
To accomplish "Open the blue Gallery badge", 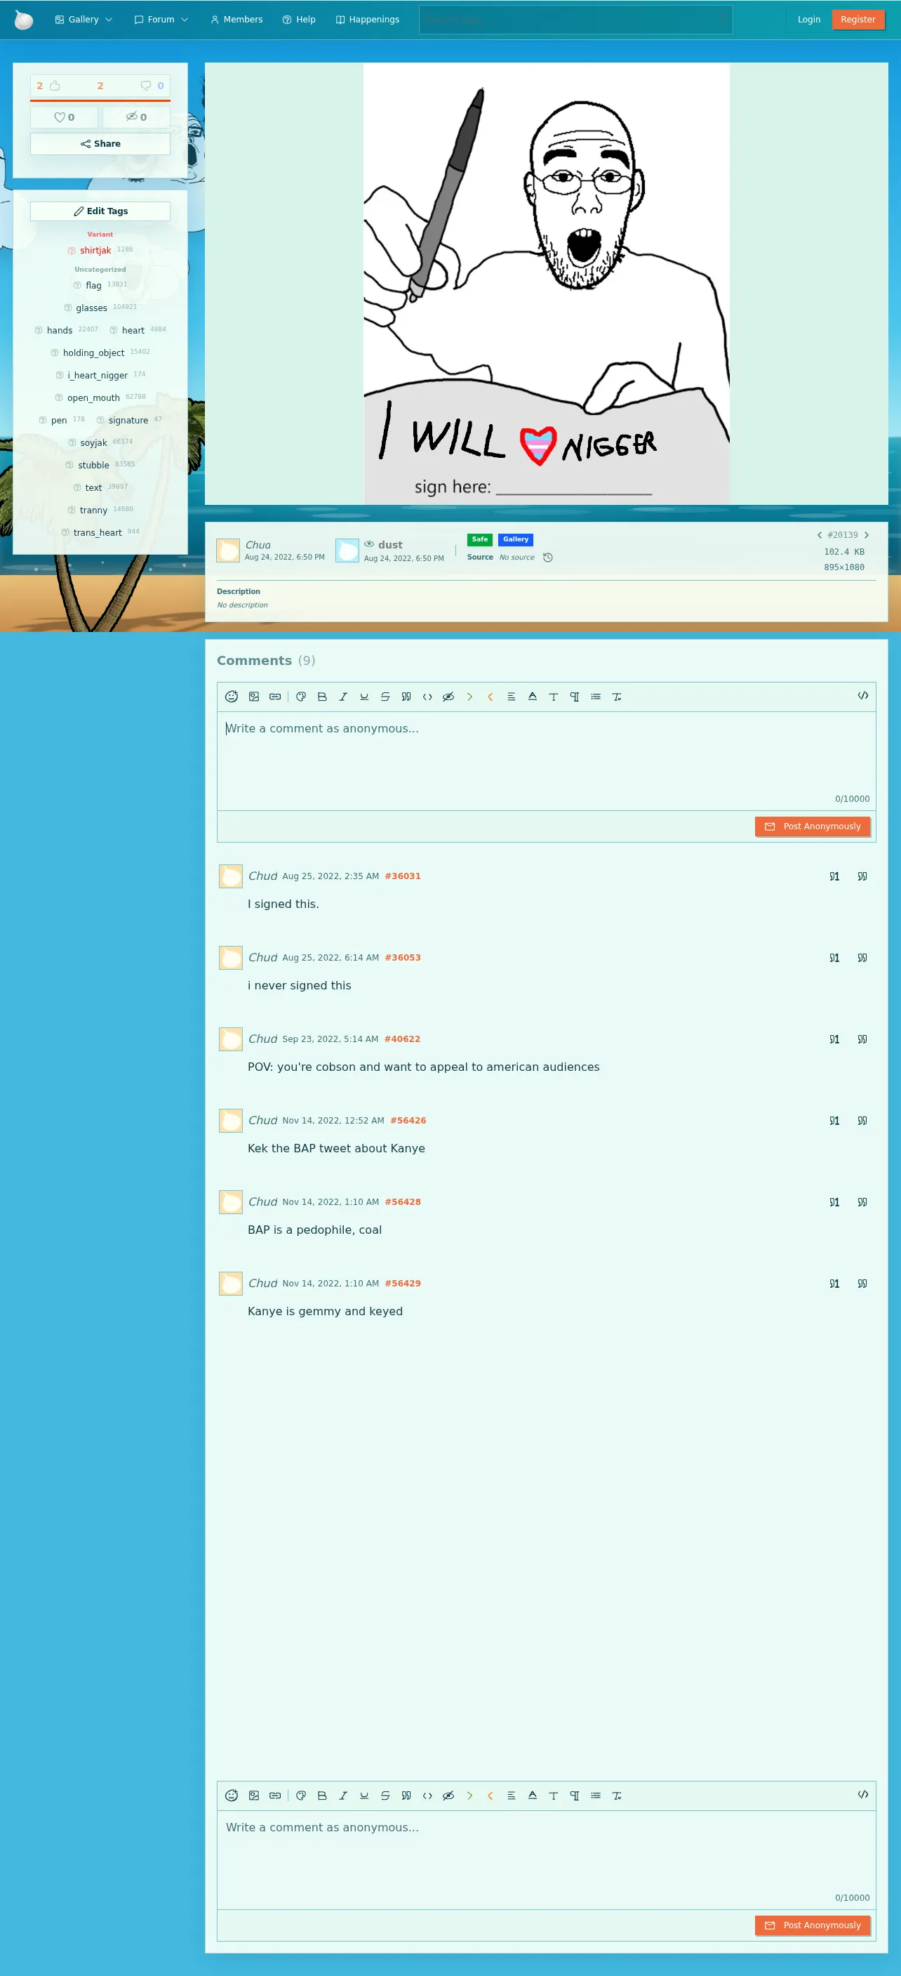I will point(516,539).
